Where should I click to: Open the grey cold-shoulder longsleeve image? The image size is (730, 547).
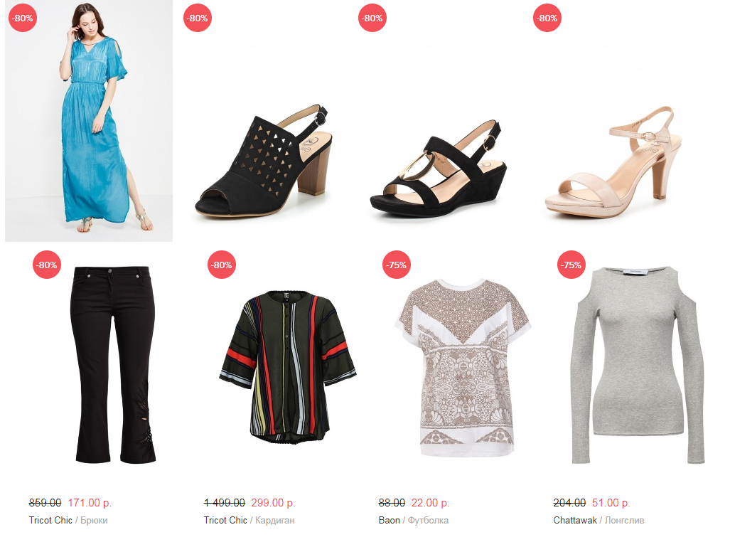click(x=638, y=364)
